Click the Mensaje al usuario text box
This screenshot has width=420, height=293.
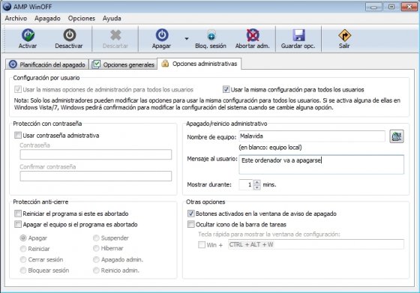point(321,165)
